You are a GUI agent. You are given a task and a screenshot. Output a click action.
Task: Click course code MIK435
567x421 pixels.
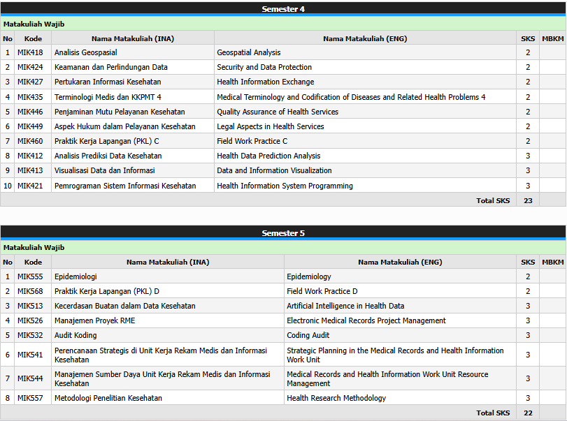click(30, 97)
